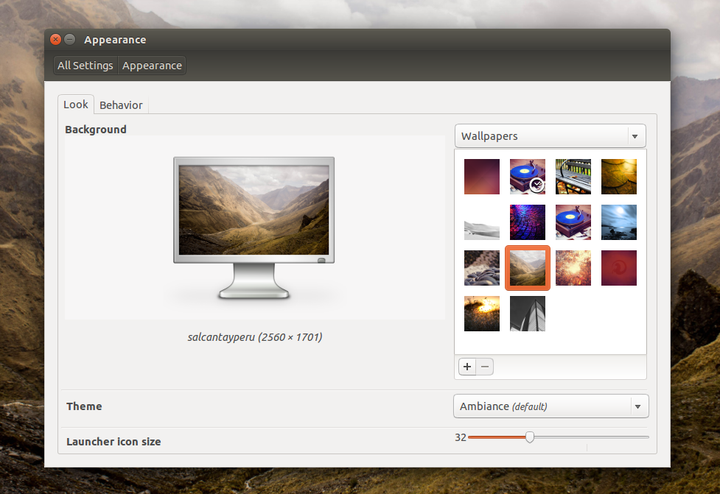720x494 pixels.
Task: Click the plus button to add wallpaper
Action: (467, 367)
